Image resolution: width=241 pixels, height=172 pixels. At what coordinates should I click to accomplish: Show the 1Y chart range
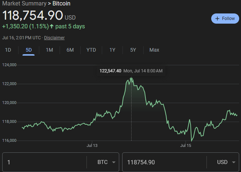click(112, 50)
